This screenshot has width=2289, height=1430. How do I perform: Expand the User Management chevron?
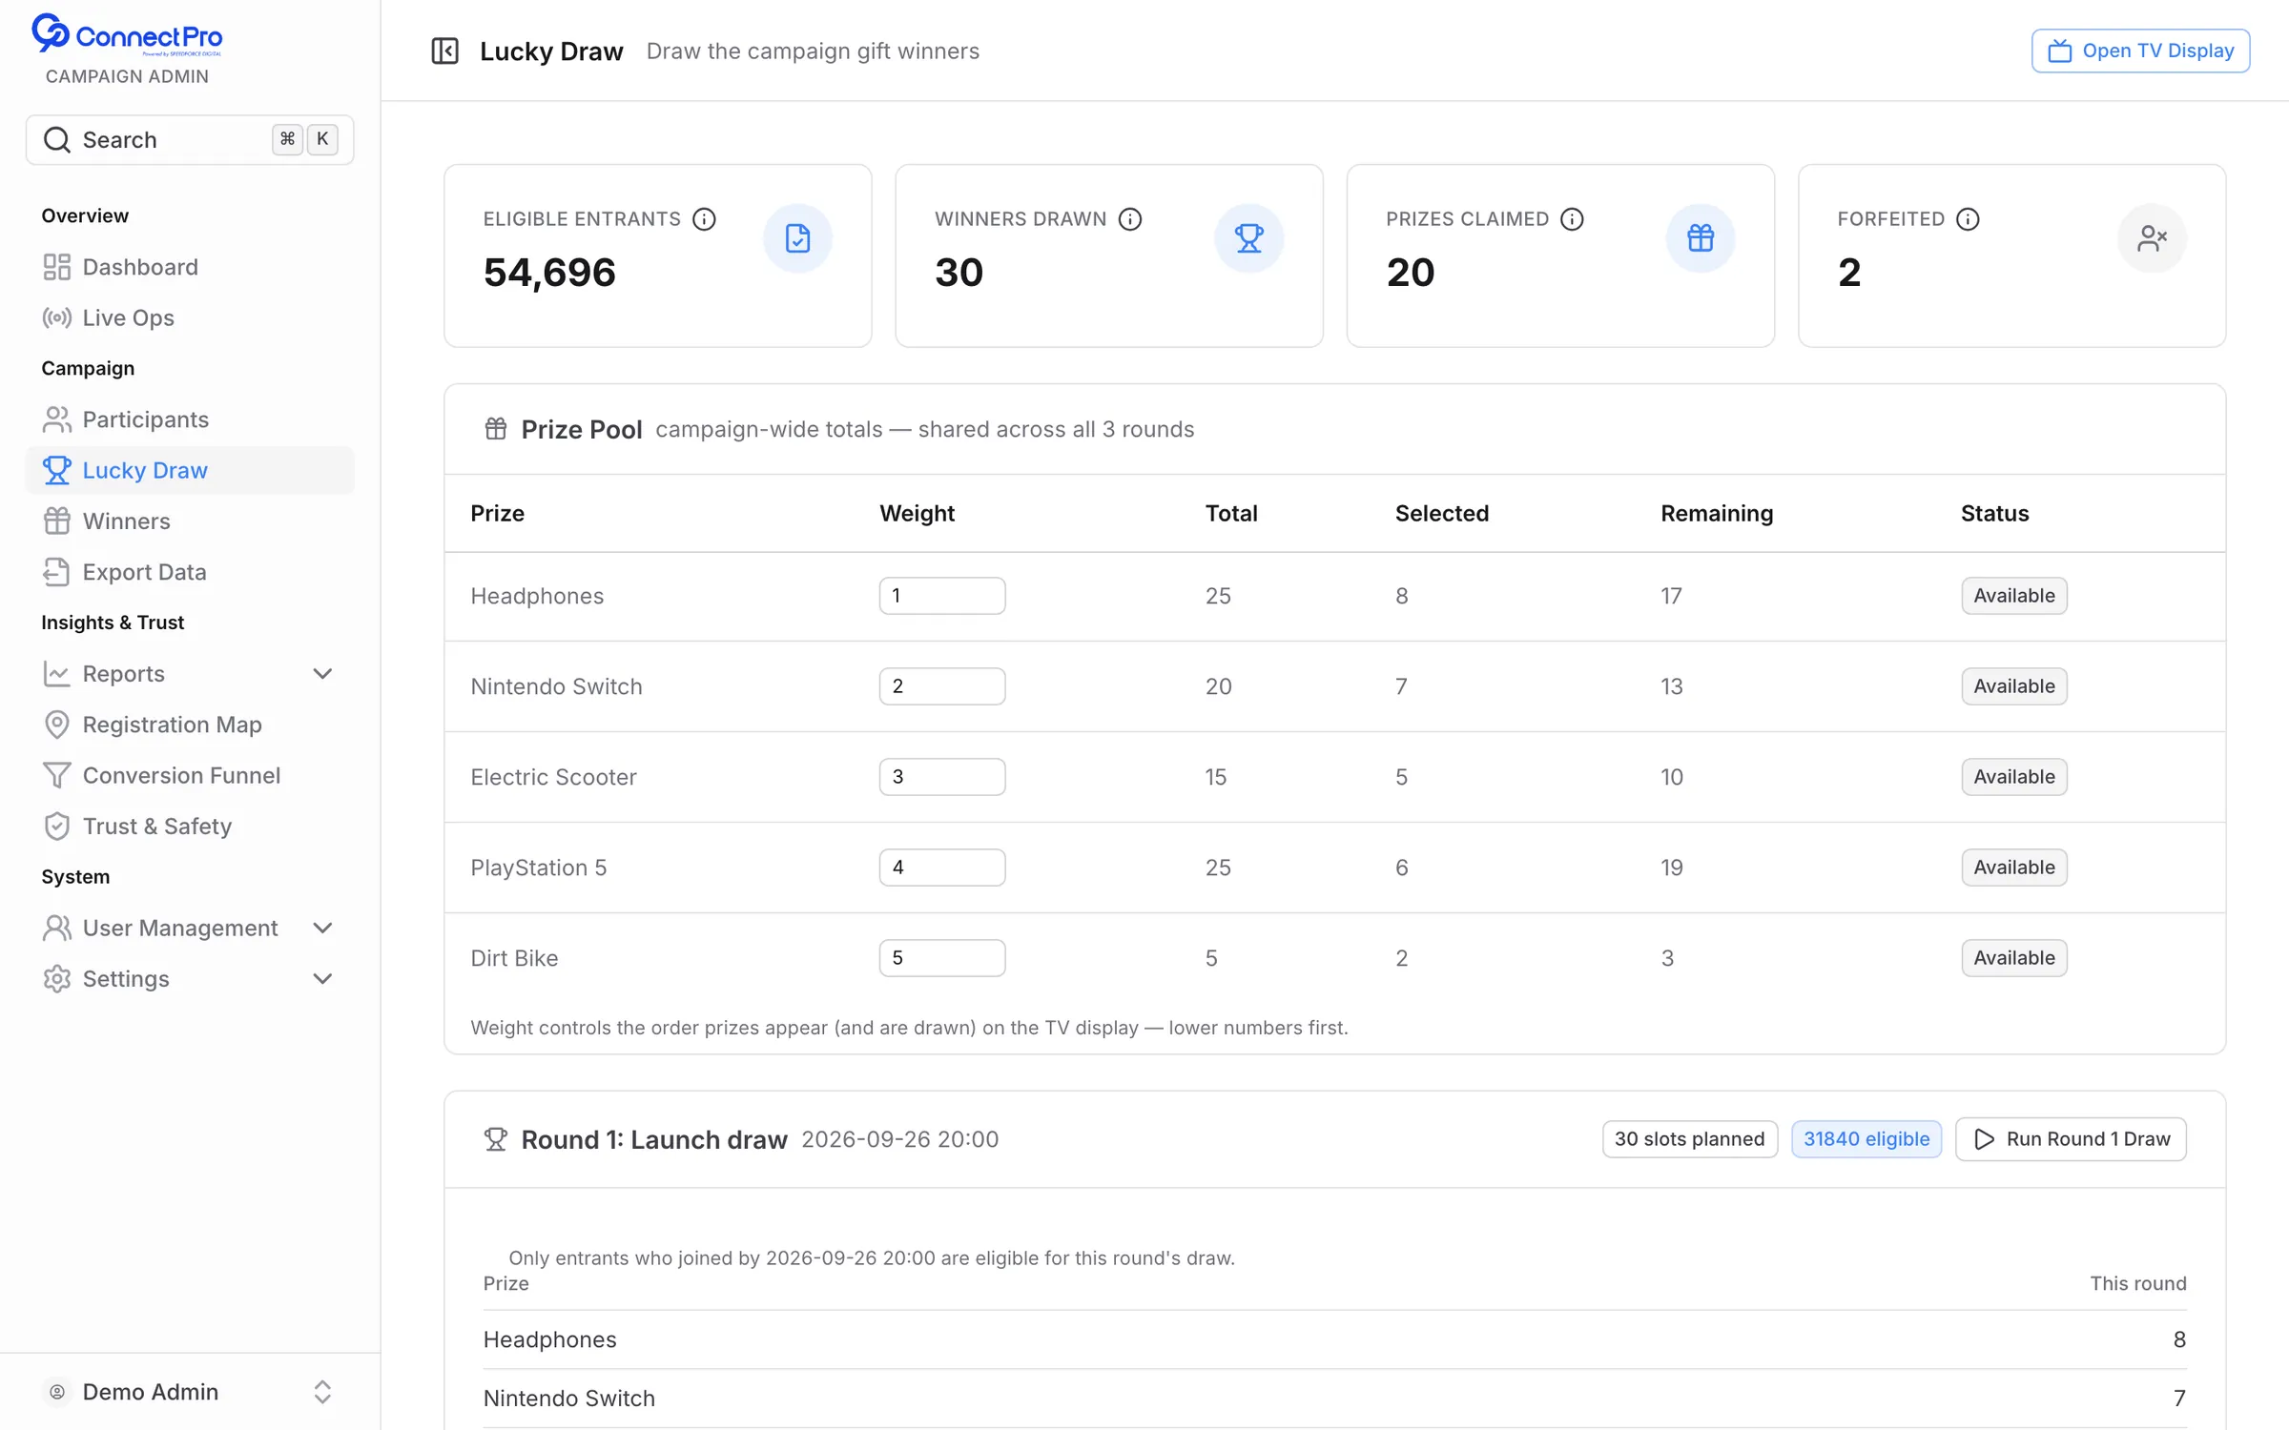pyautogui.click(x=322, y=928)
